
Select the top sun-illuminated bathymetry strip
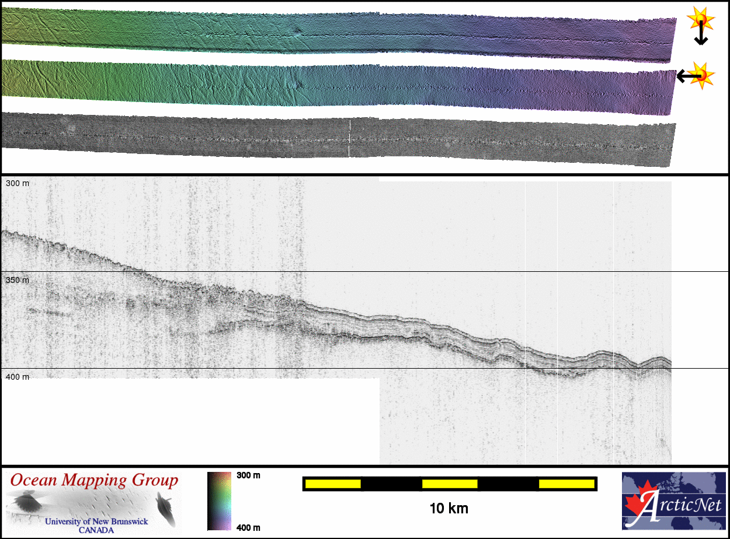click(x=339, y=33)
